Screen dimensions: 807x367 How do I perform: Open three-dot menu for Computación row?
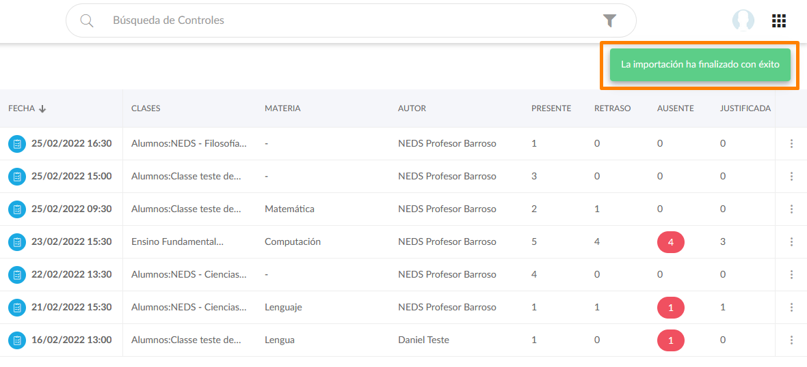coord(791,242)
